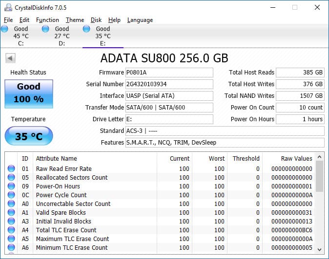329x259 pixels.
Task: Click Total Host Reads value 385 GB
Action: tap(300, 73)
